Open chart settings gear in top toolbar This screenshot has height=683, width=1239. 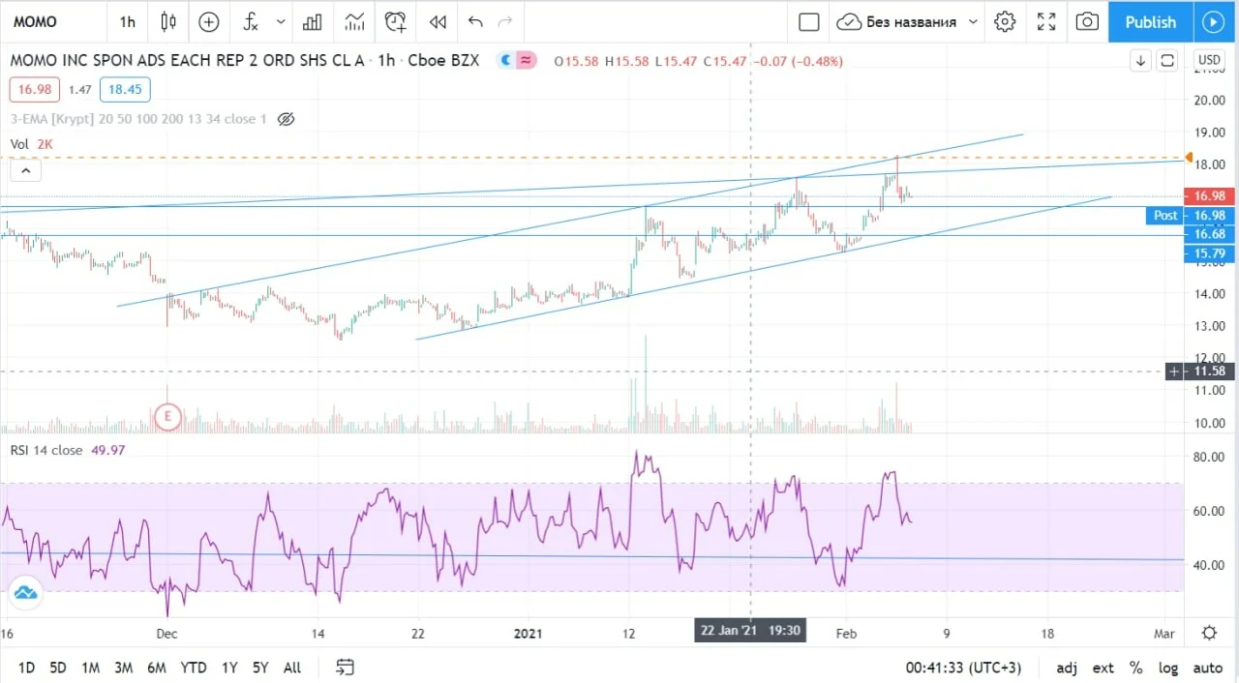(x=1005, y=21)
